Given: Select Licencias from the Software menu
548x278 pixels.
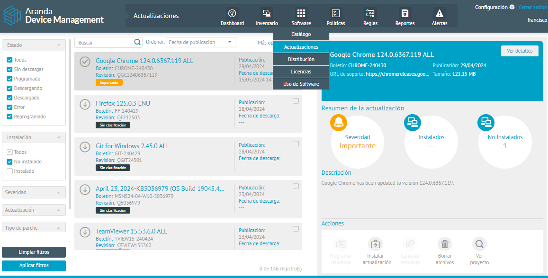Looking at the screenshot, I should pyautogui.click(x=301, y=72).
